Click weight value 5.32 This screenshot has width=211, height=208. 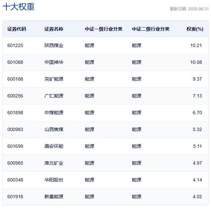pyautogui.click(x=197, y=130)
